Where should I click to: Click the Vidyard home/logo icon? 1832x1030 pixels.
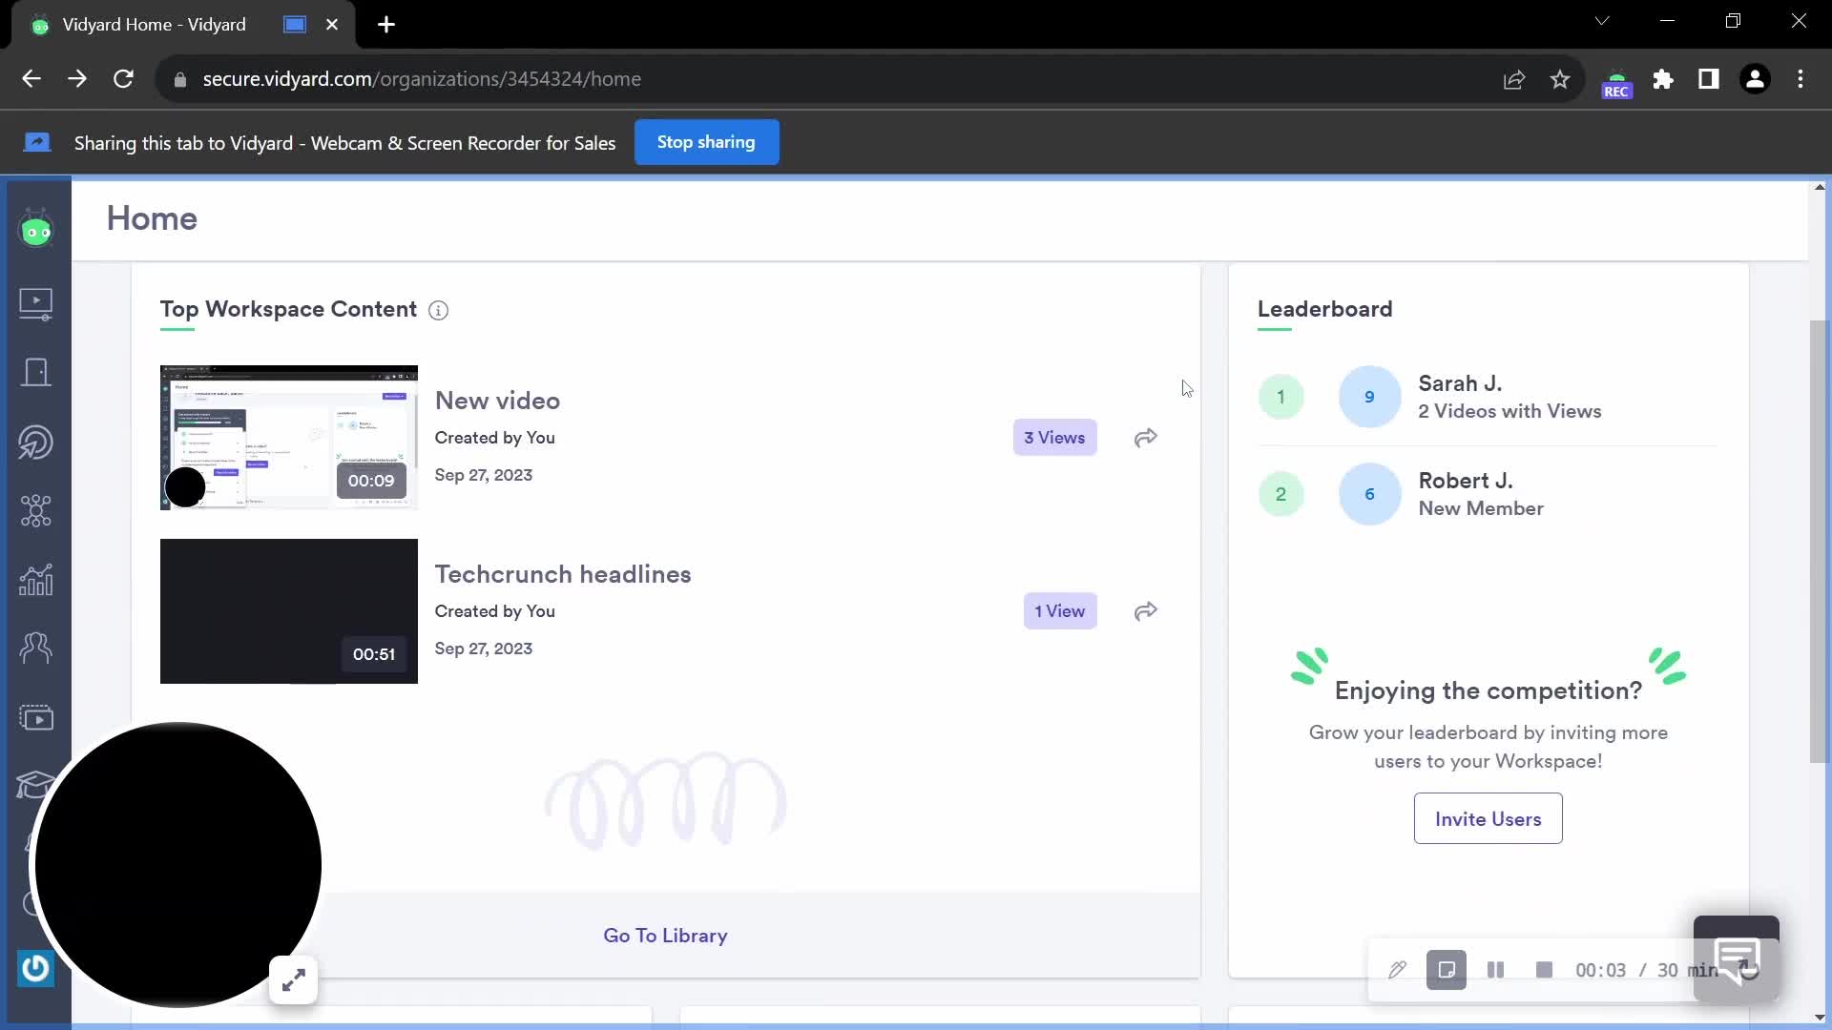[x=36, y=232]
